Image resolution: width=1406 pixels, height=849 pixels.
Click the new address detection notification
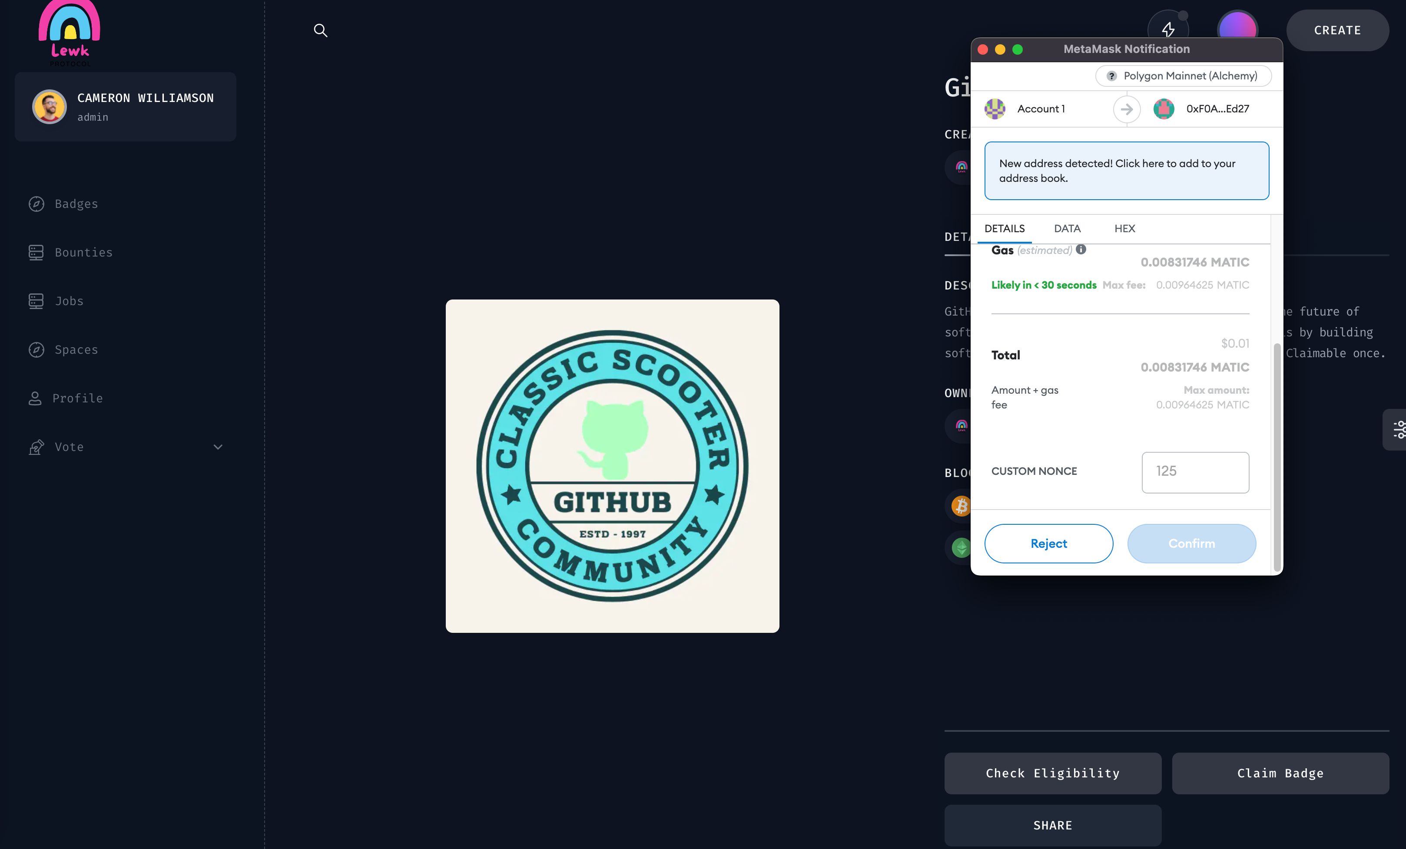click(x=1126, y=170)
